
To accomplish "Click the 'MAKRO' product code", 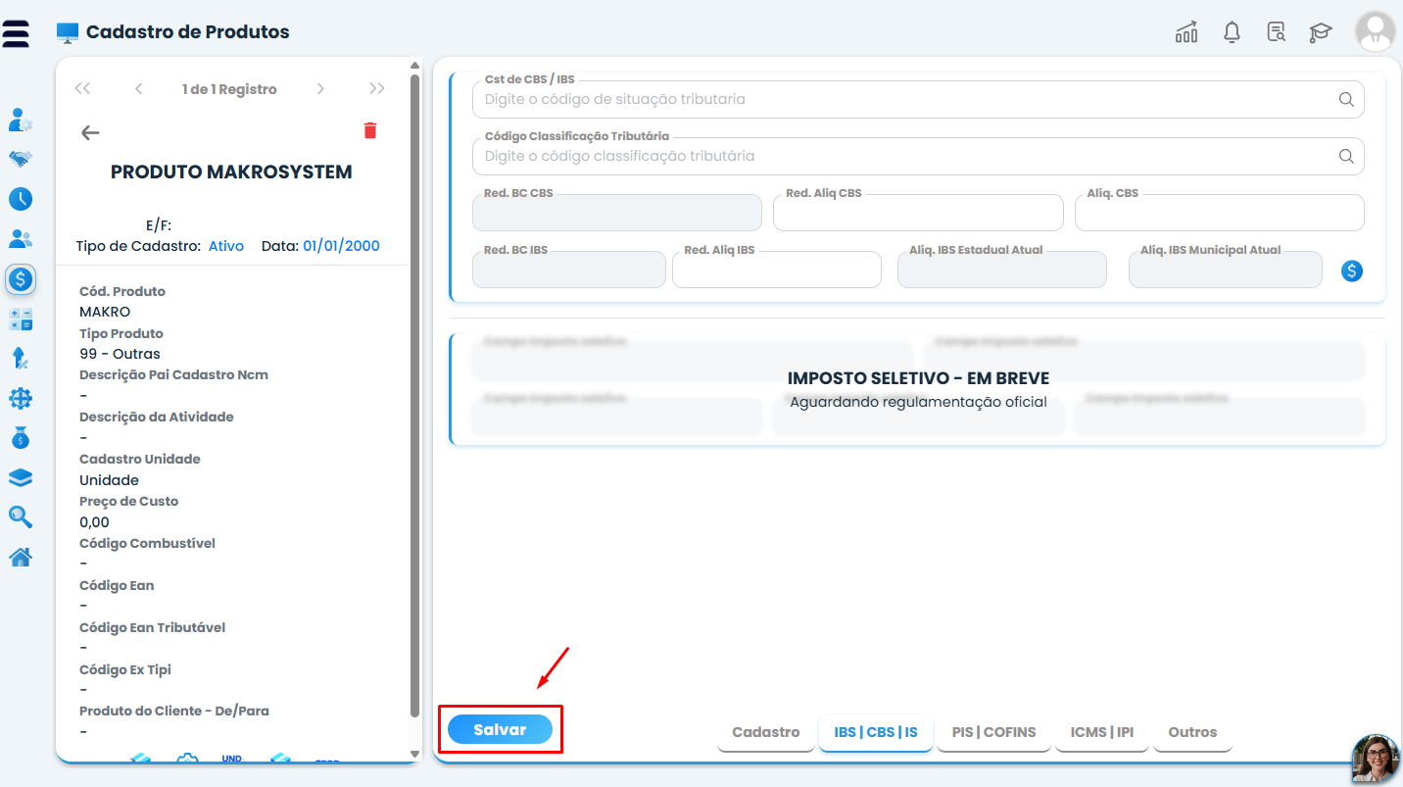I will coord(105,312).
